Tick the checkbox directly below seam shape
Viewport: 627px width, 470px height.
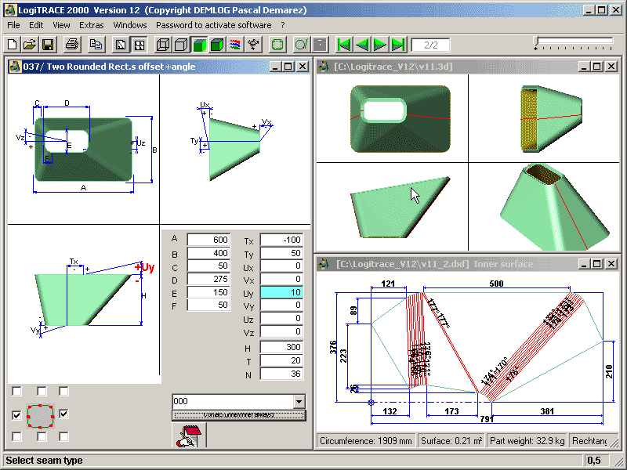[x=42, y=437]
